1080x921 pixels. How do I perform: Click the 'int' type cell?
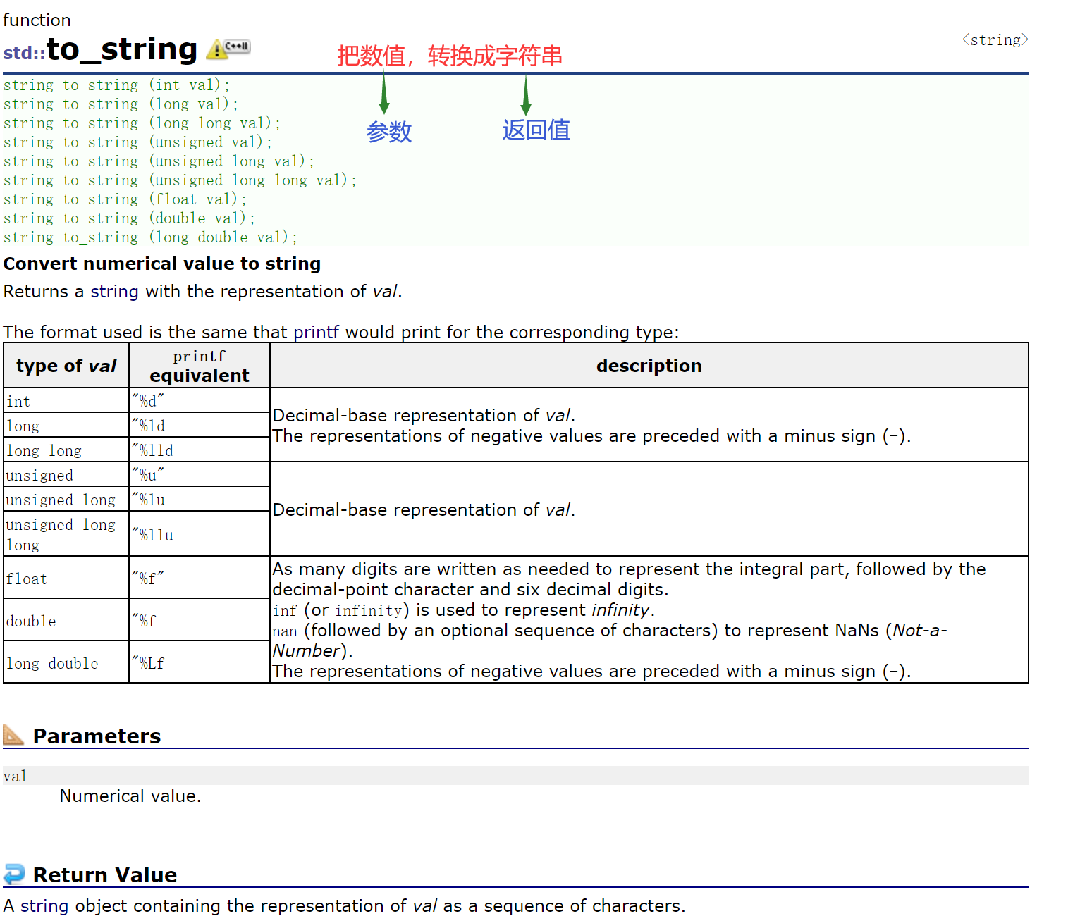tap(66, 401)
